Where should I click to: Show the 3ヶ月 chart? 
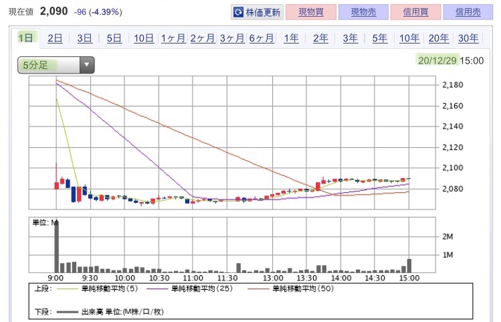[x=232, y=38]
